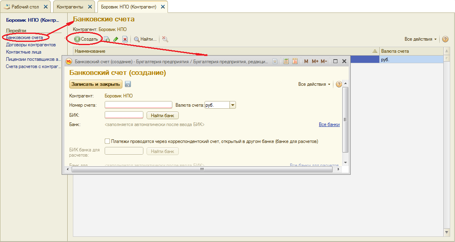Click main list scrollbar up arrow
Screen dimensions: 455x242
pyautogui.click(x=447, y=51)
